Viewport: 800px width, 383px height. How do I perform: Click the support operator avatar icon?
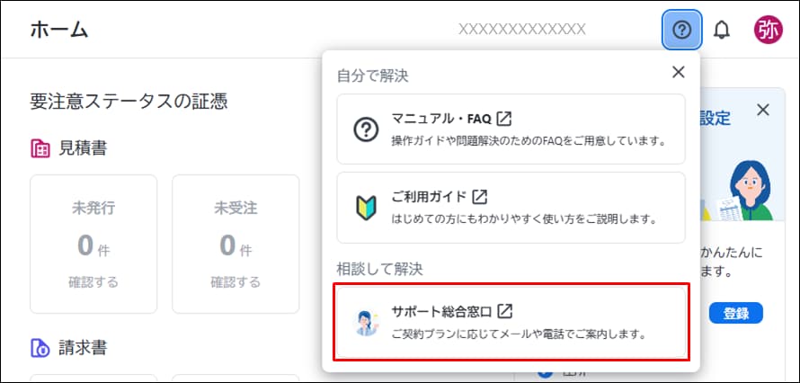coord(366,323)
